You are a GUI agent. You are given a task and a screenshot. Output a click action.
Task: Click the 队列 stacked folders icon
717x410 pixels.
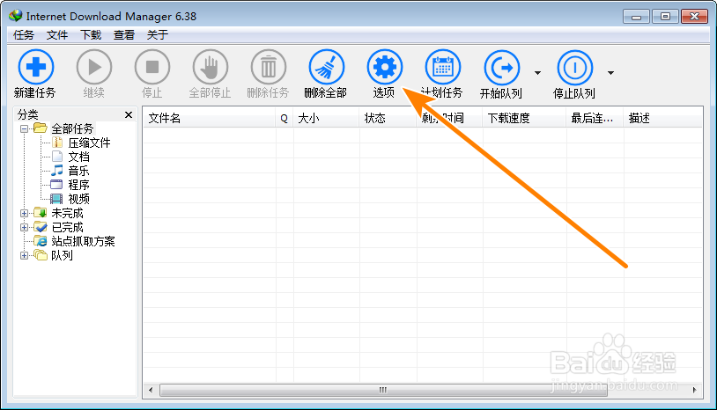(x=41, y=255)
